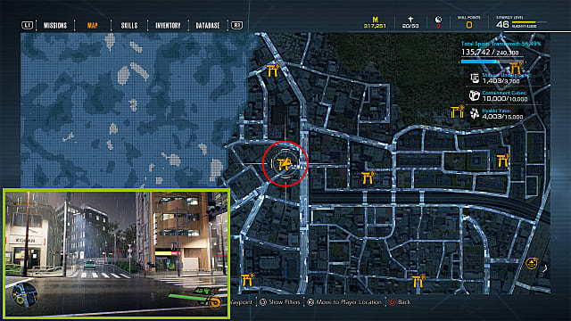Click the R1 shoulder button icon
571x321 pixels.
pos(237,25)
